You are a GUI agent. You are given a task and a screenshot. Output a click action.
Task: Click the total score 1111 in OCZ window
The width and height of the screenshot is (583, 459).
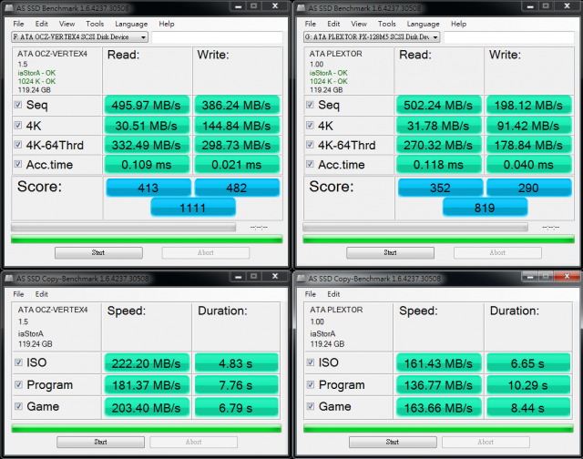click(x=193, y=208)
